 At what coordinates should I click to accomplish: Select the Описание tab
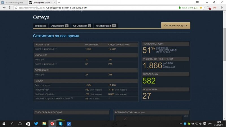pyautogui.click(x=40, y=26)
